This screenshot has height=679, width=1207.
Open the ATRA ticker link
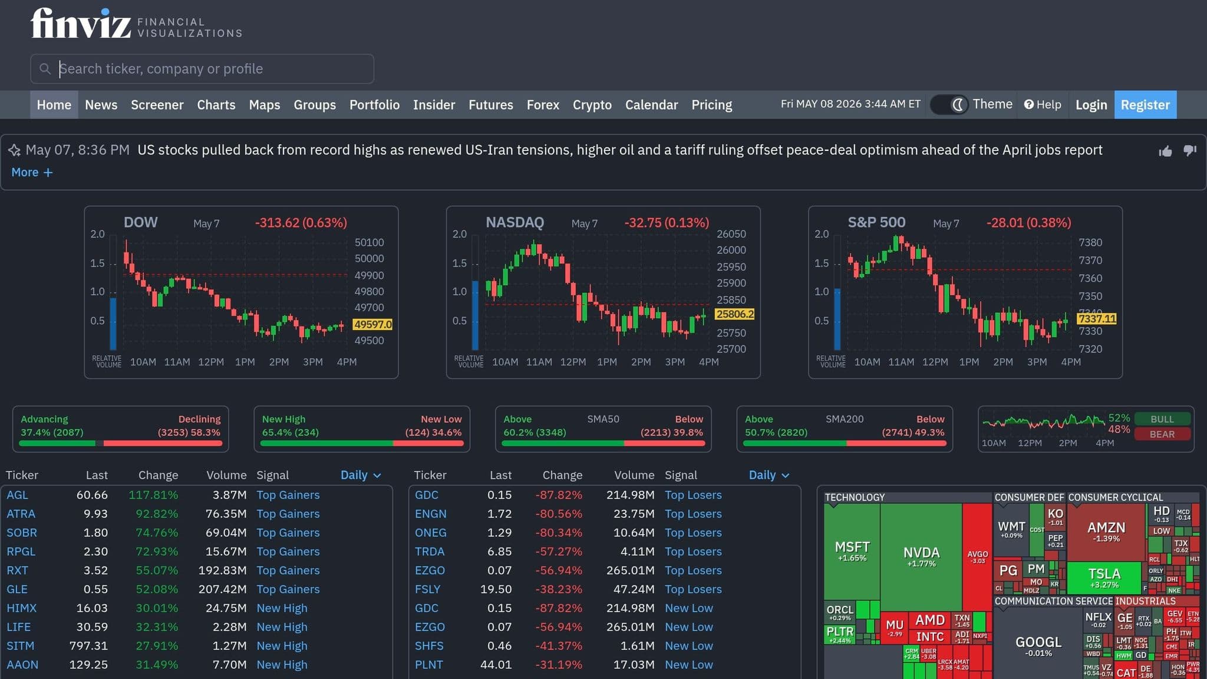click(21, 514)
